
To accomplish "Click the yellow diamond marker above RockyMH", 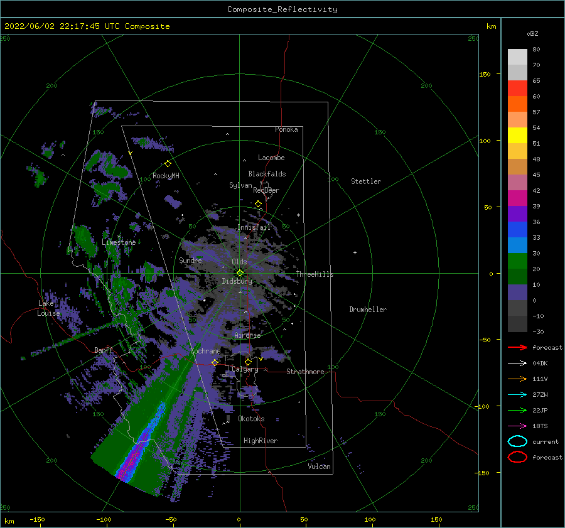I will click(x=168, y=164).
